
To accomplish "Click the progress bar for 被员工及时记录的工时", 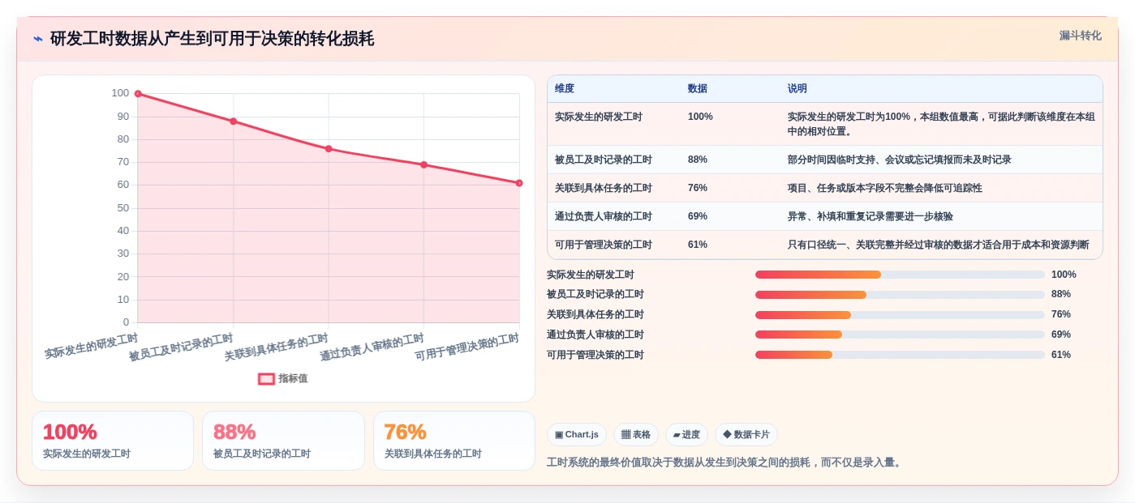I will tap(900, 295).
